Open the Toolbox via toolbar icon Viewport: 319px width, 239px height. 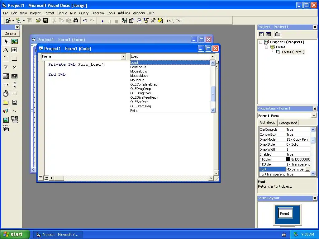(x=153, y=21)
